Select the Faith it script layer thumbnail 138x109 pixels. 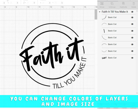coord(104,58)
